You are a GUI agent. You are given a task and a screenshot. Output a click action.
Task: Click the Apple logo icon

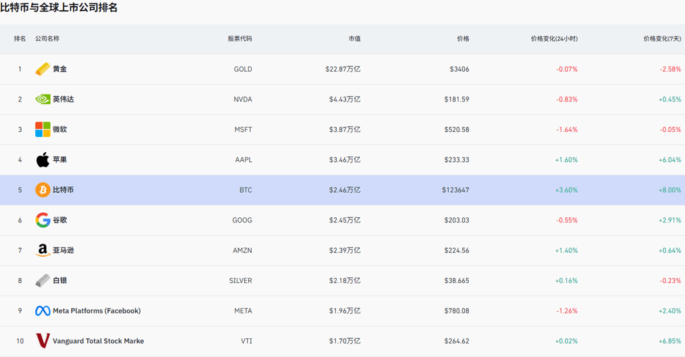(x=43, y=160)
